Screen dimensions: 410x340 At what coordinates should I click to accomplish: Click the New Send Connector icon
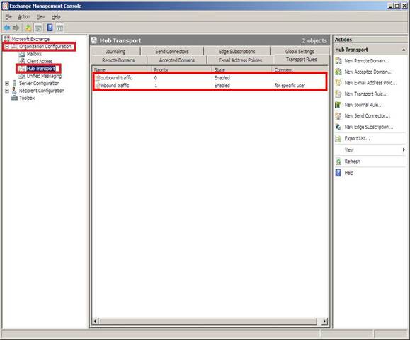pyautogui.click(x=338, y=116)
